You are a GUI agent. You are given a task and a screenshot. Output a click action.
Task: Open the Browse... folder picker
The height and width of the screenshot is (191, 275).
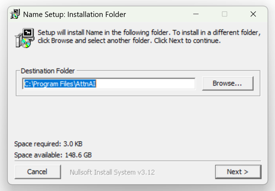click(x=228, y=83)
